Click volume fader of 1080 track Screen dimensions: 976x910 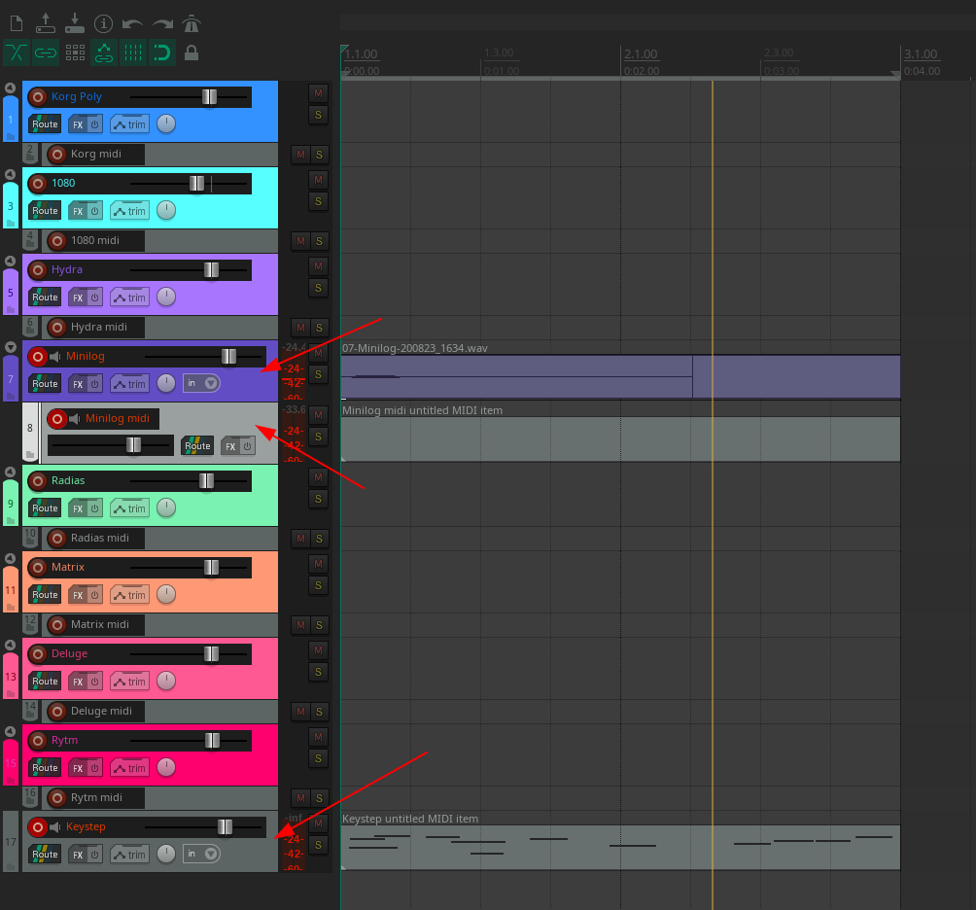click(x=196, y=183)
